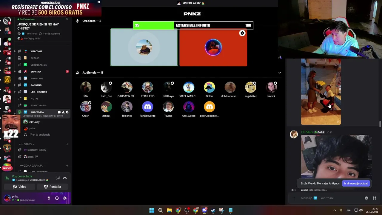Turn on Video camera
Screen dimensions: 382x215
[x=20, y=187]
